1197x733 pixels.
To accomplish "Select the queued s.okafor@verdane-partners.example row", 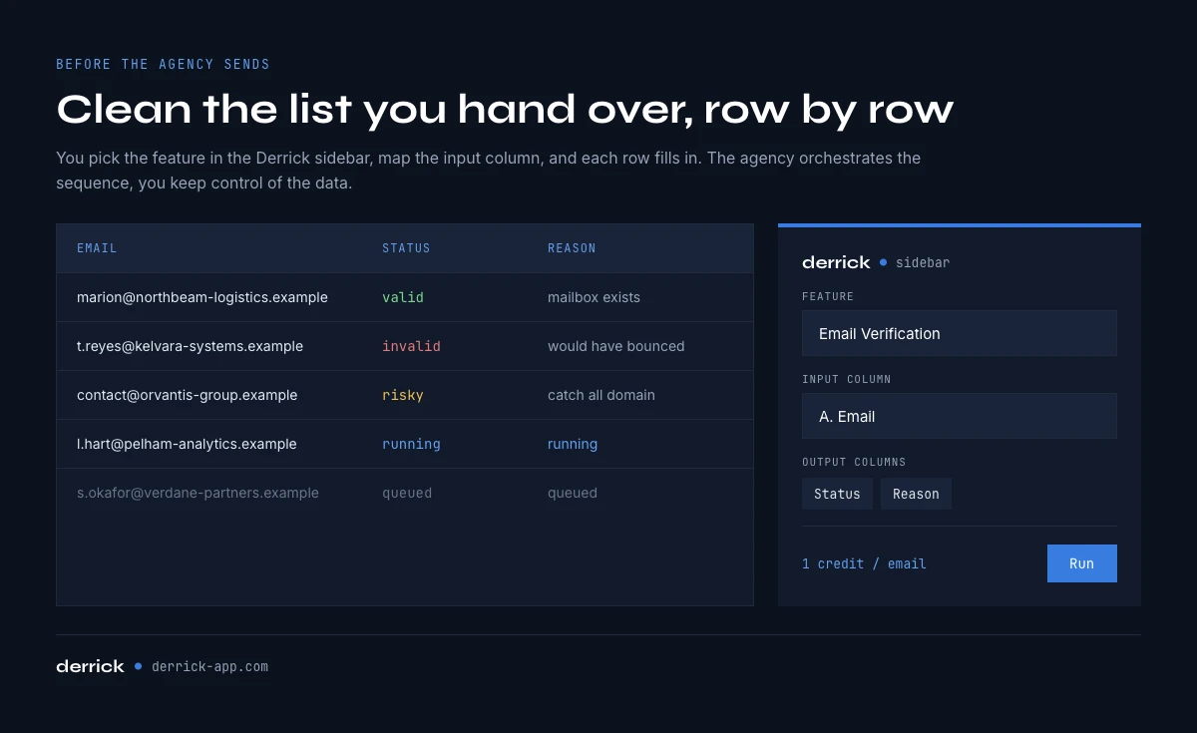I will point(405,493).
